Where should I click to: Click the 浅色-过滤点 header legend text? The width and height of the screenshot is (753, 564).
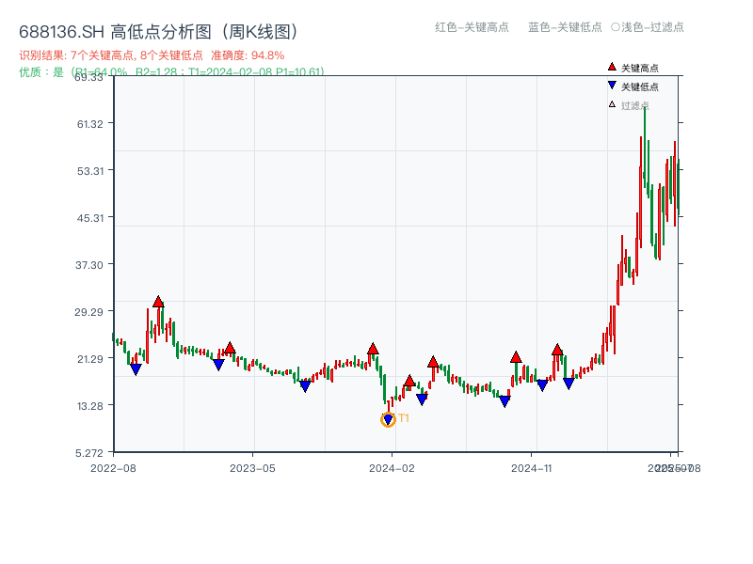[652, 27]
